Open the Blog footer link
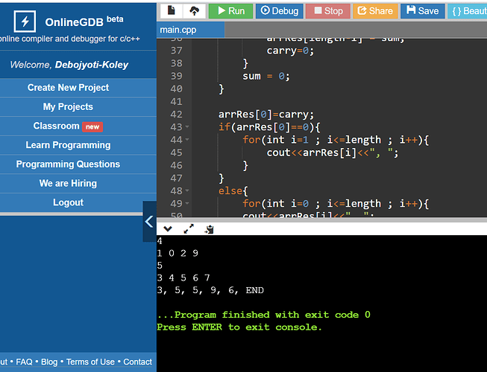 (x=49, y=362)
